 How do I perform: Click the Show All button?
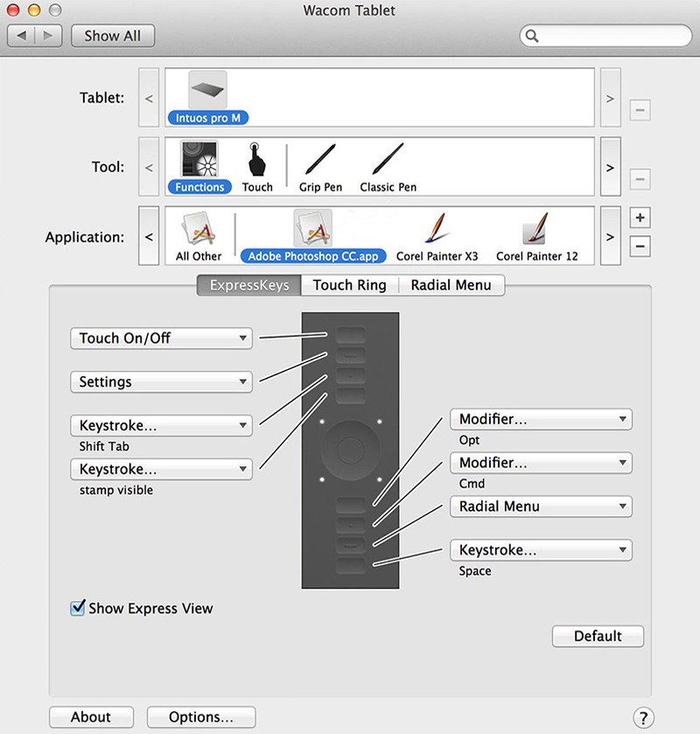tap(112, 36)
